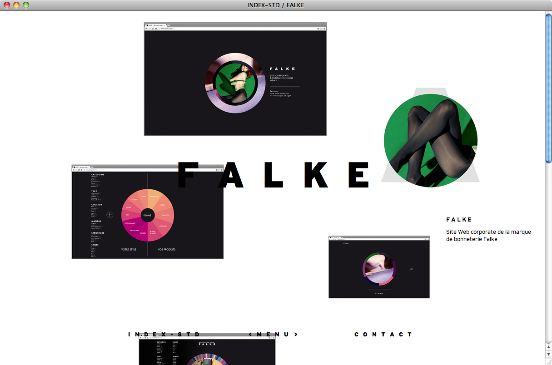Click the Falke corporate site description text

488,235
